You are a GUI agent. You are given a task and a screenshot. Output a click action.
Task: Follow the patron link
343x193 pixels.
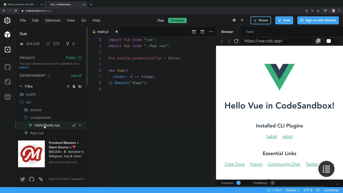[x=24, y=67]
